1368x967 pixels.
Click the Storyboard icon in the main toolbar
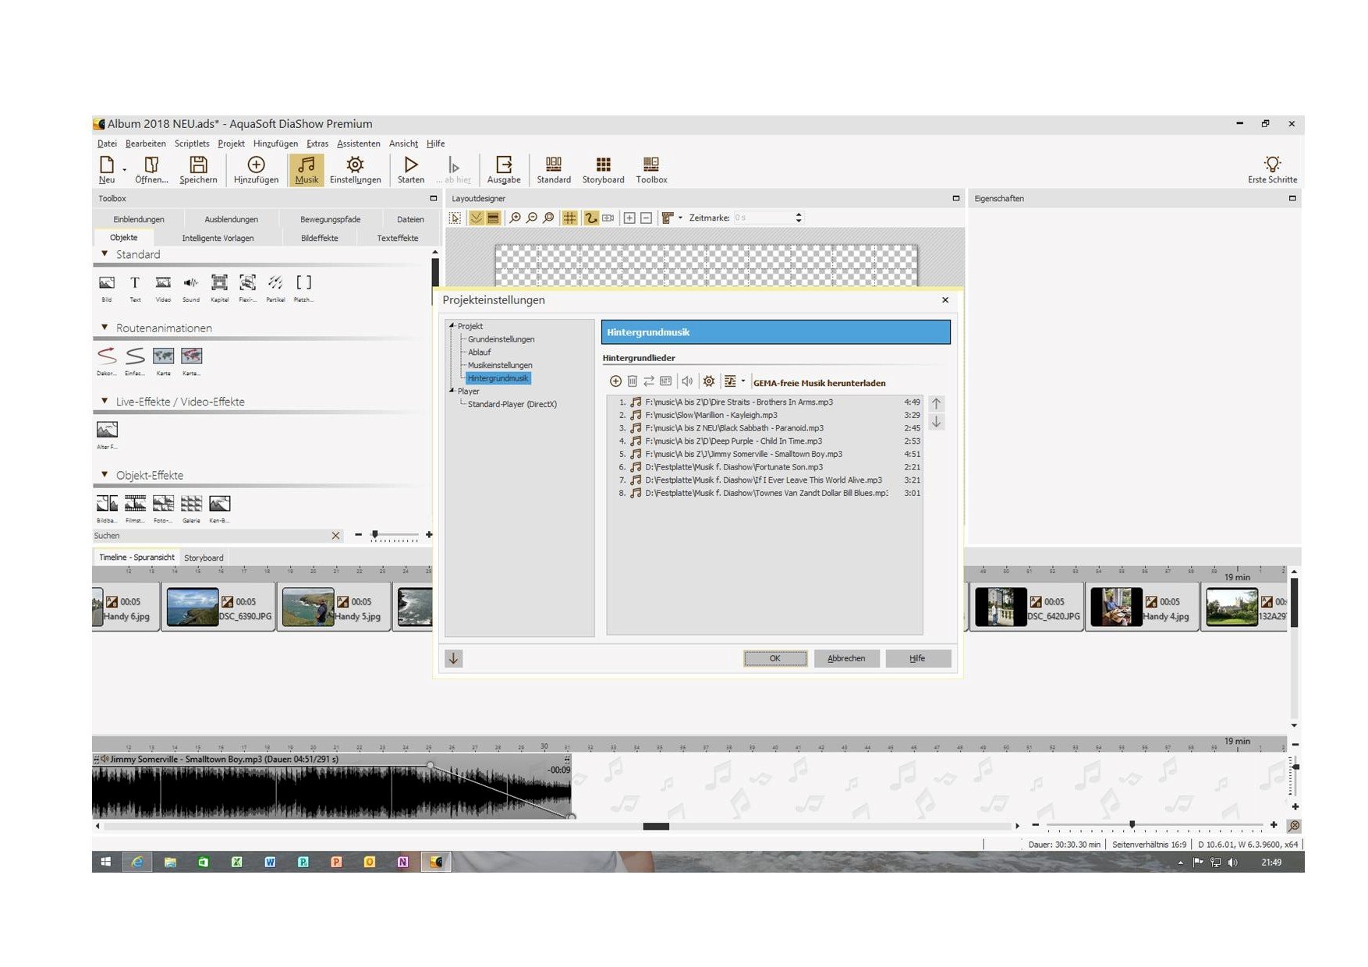pyautogui.click(x=603, y=169)
